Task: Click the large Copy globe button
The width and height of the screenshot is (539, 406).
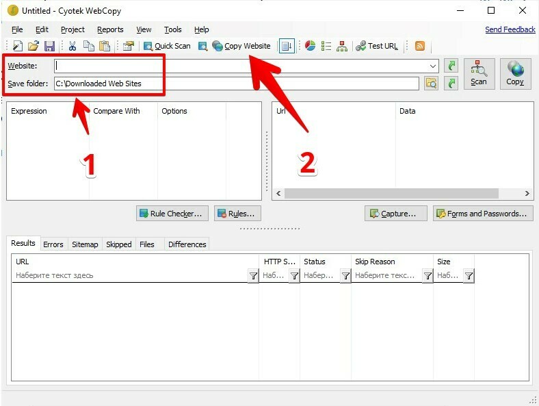Action: [515, 74]
